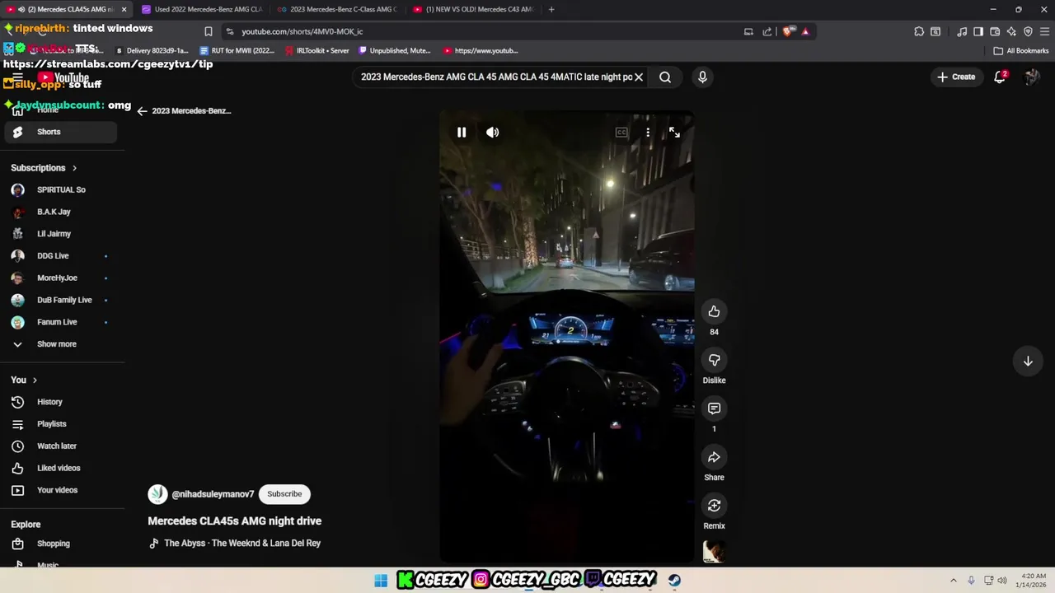Open the sound thumbnail below Remix
1055x593 pixels.
tap(714, 552)
